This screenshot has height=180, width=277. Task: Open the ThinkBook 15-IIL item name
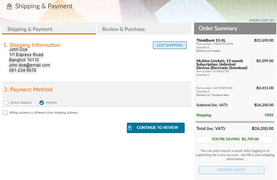211,40
